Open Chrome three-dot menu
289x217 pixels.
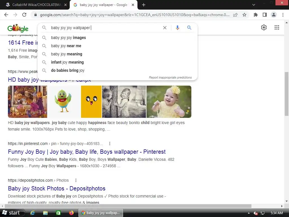(x=283, y=15)
